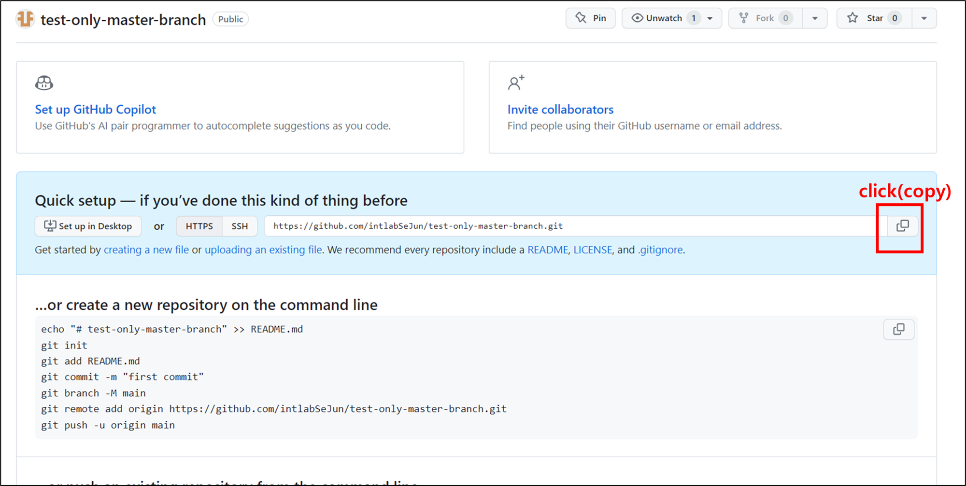The height and width of the screenshot is (486, 966).
Task: Open the Unwatch notifications dropdown arrow
Action: point(710,18)
